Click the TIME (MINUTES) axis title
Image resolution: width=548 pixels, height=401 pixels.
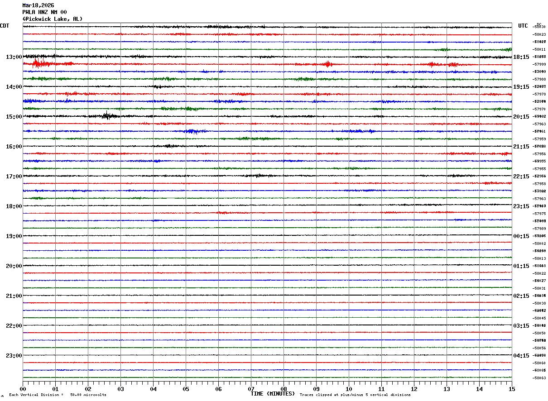tap(273, 394)
